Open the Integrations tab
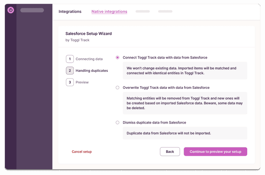 tap(70, 11)
